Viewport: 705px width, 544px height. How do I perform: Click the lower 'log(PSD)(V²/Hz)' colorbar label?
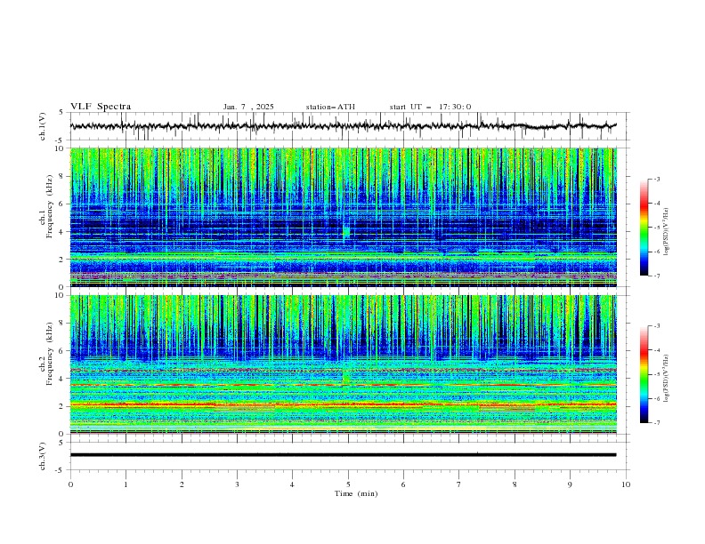[x=667, y=379]
